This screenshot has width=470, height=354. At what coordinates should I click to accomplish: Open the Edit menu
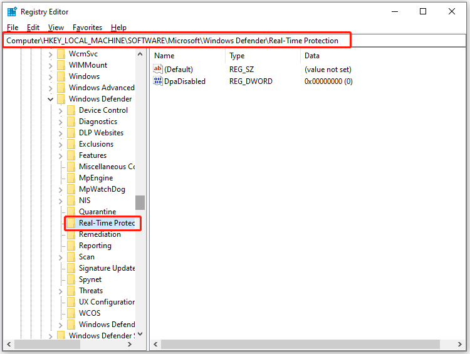coord(33,28)
